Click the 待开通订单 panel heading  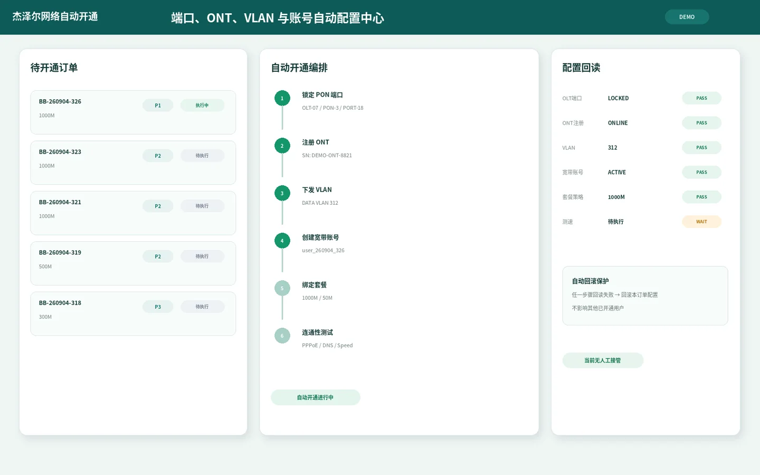54,68
